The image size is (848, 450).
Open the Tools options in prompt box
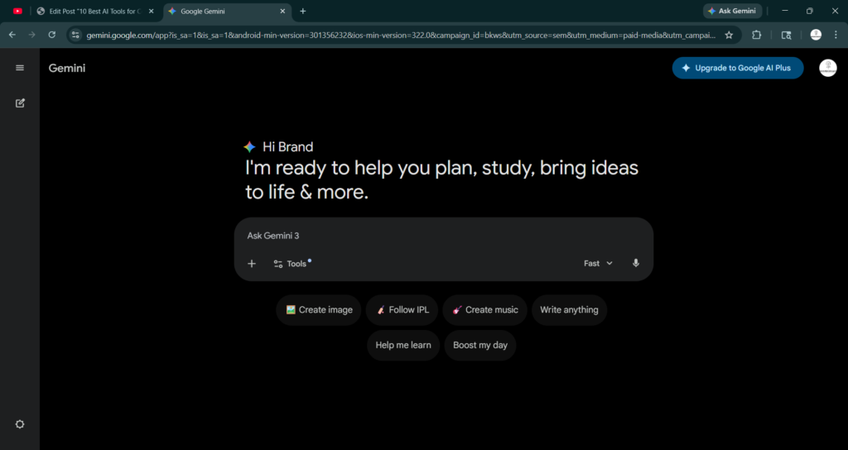tap(291, 264)
